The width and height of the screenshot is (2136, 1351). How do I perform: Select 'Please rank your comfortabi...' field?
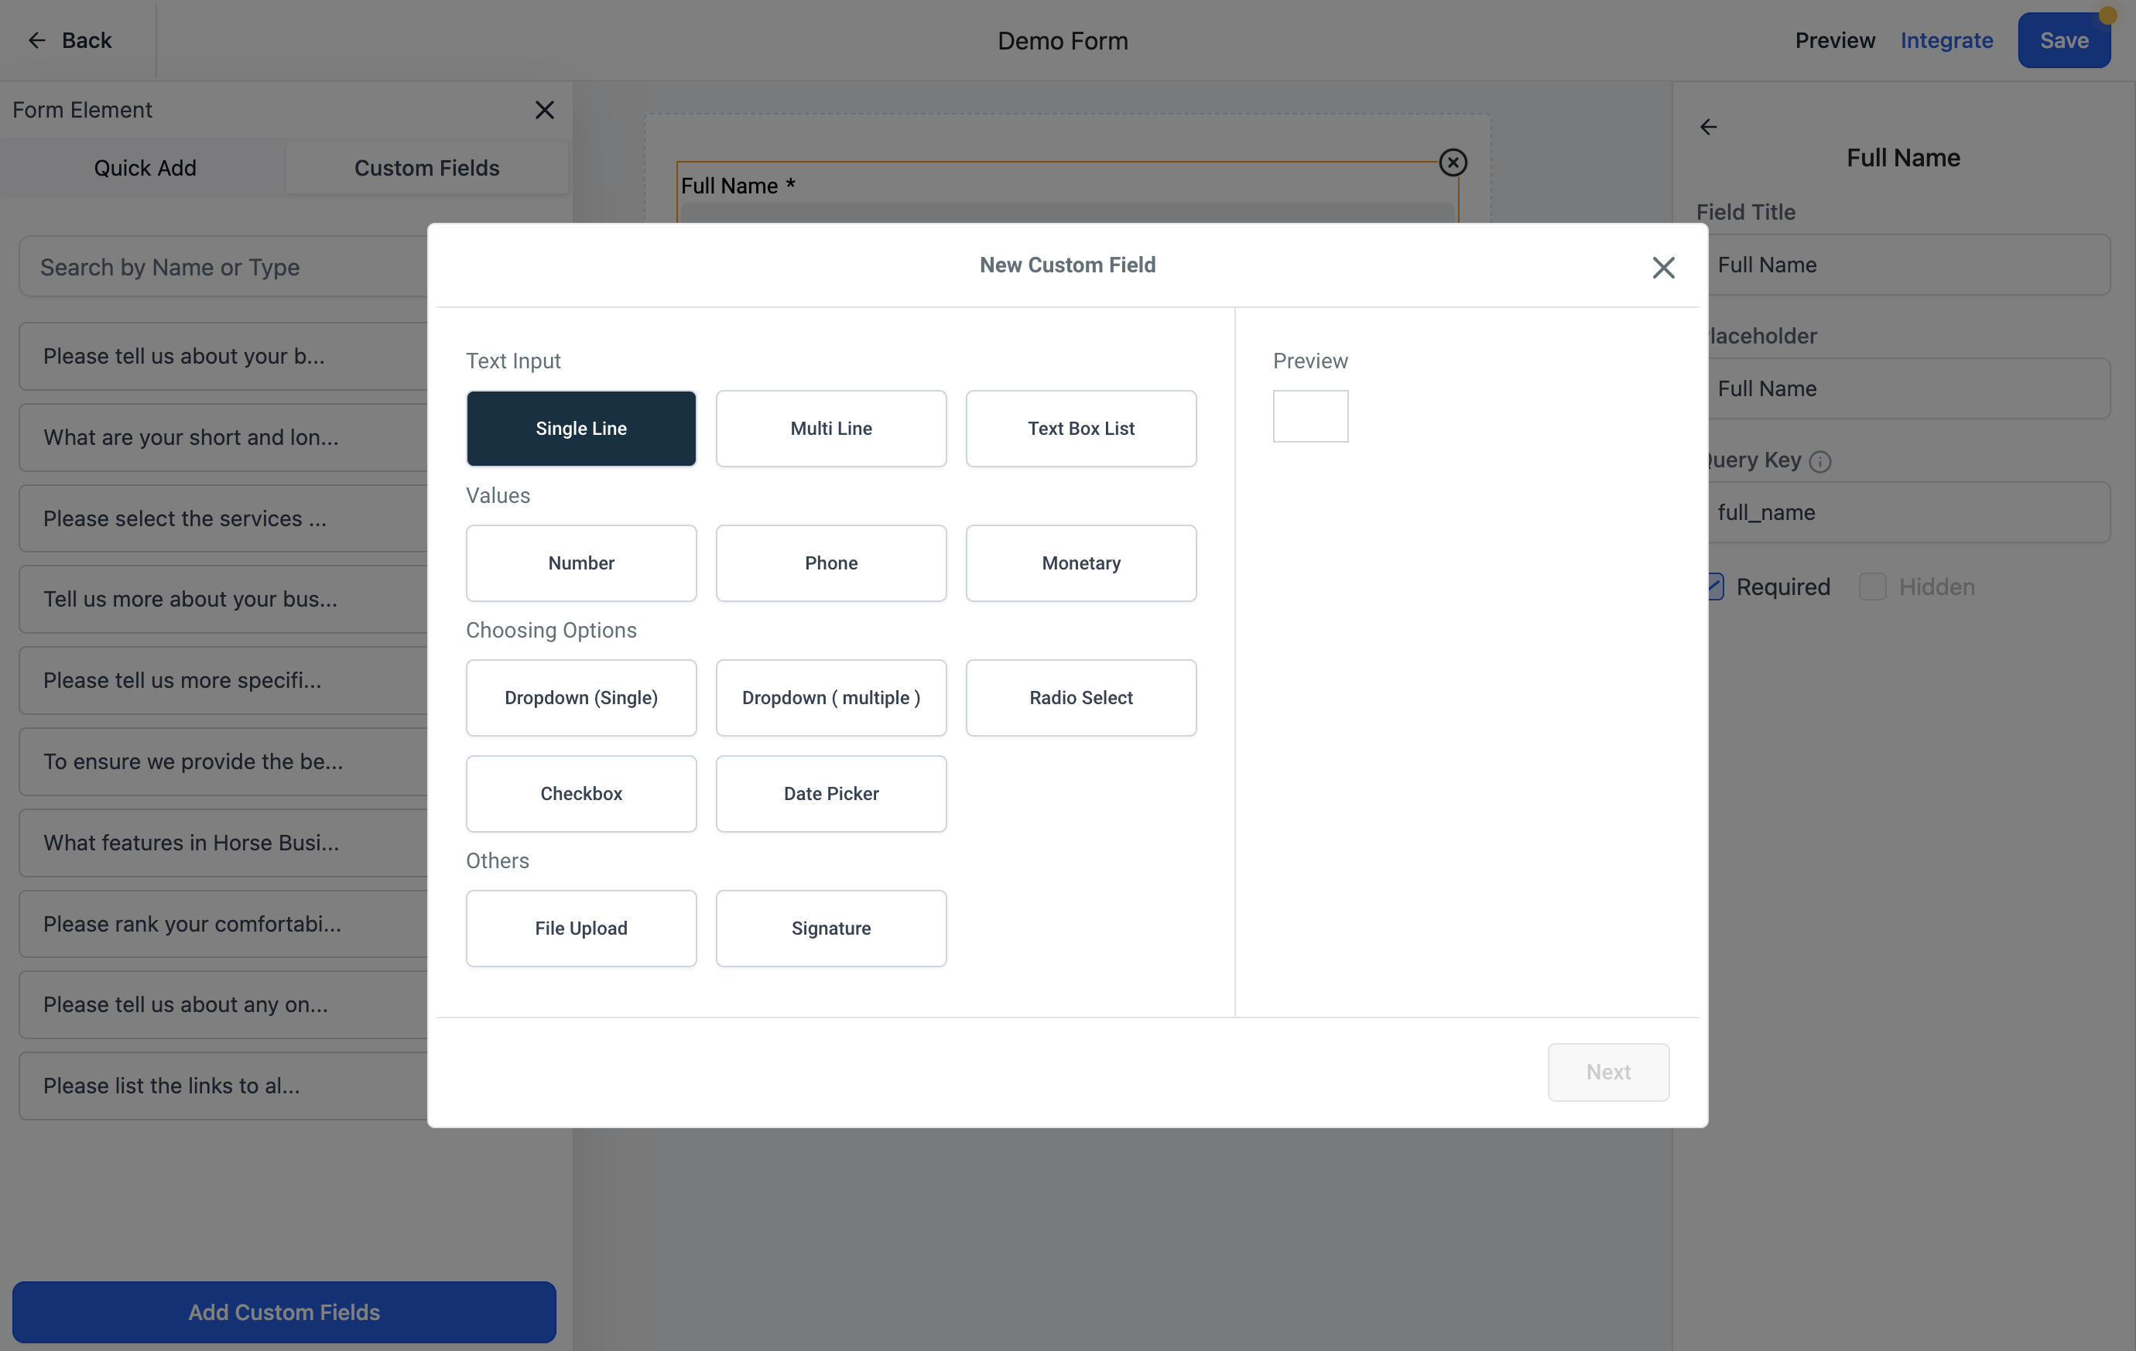click(x=224, y=925)
